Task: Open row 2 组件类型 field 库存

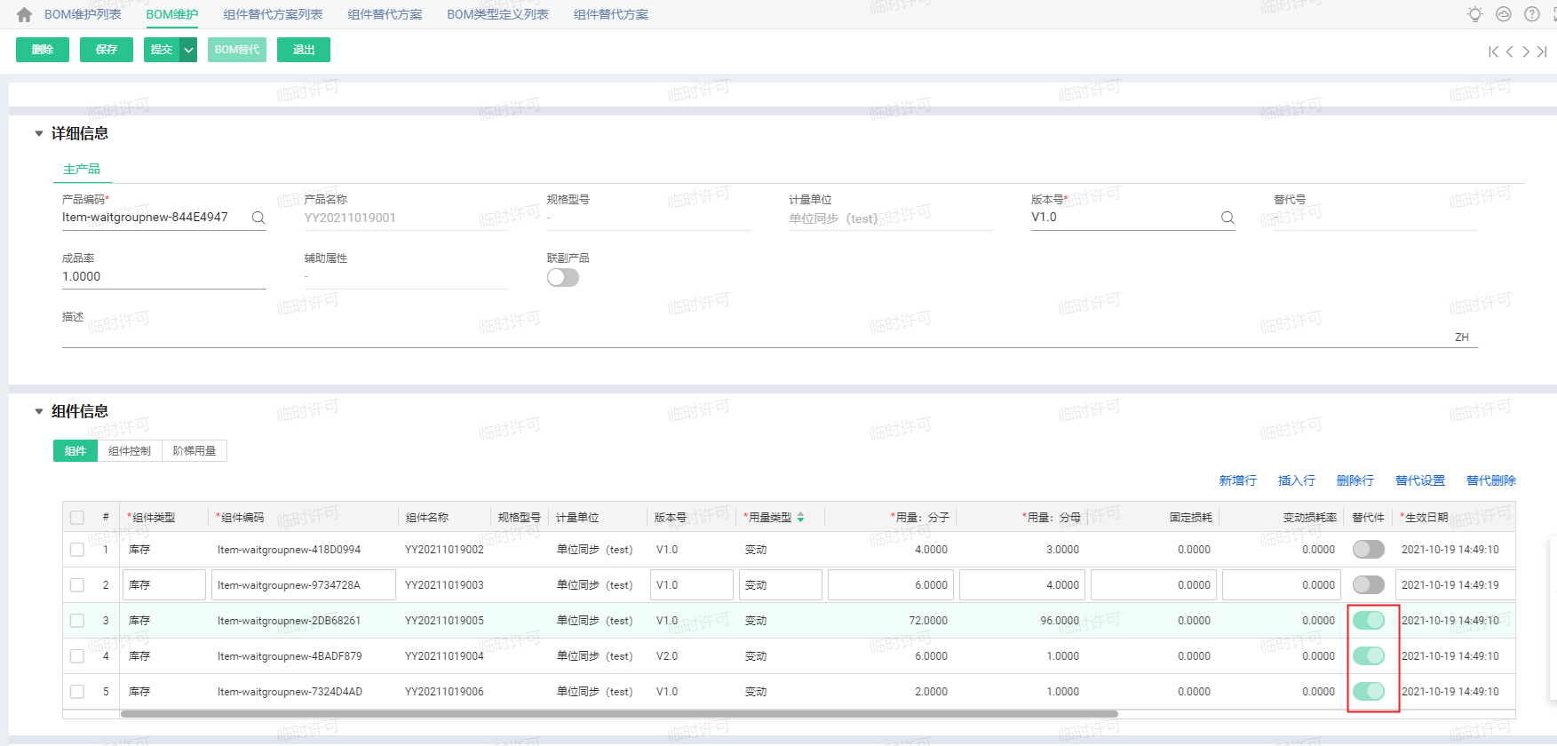Action: tap(164, 585)
